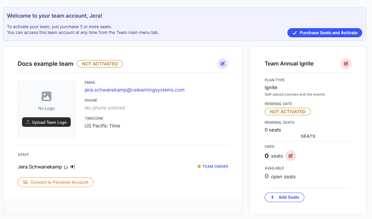Screen dimensions: 372x219
Task: Select the staff name Jera Schwanekamp
Action: click(x=40, y=167)
